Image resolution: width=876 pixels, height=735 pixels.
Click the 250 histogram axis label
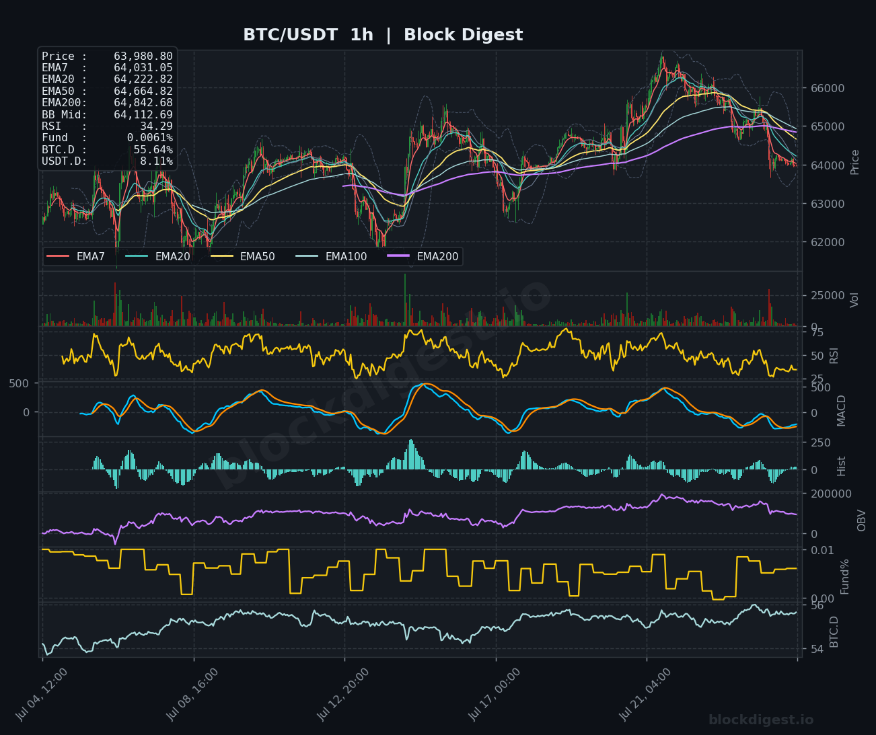[820, 442]
